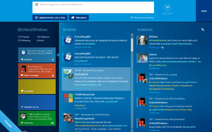Open the my tweets tile
Image resolution: width=212 pixels, height=132 pixels.
[x=37, y=86]
